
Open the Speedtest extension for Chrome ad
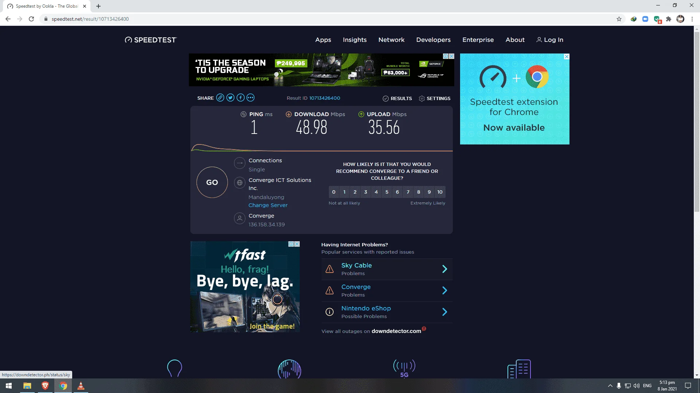tap(514, 99)
